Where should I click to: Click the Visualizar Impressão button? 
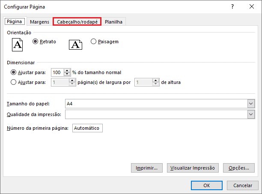(193, 168)
